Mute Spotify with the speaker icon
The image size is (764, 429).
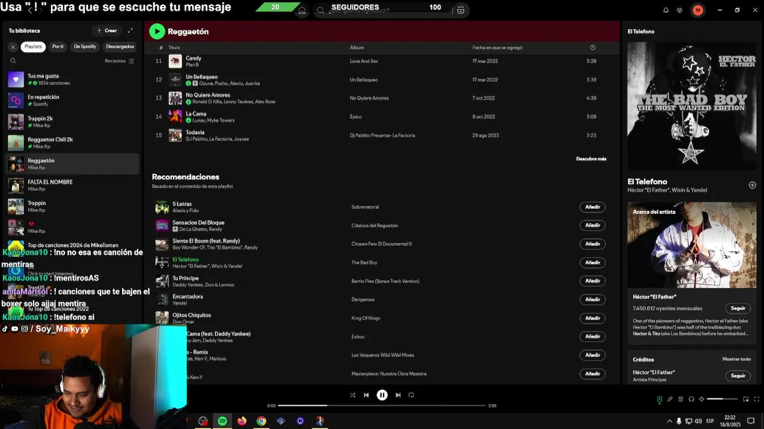point(701,399)
